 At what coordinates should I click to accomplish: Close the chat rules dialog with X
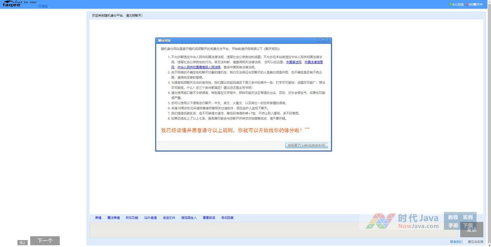[323, 40]
